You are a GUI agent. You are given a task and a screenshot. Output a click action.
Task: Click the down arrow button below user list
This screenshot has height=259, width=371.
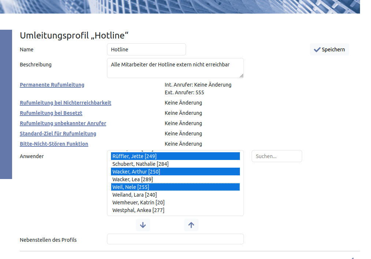click(143, 225)
